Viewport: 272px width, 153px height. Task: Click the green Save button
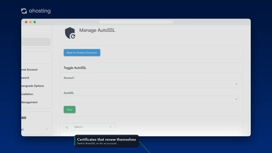point(70,110)
